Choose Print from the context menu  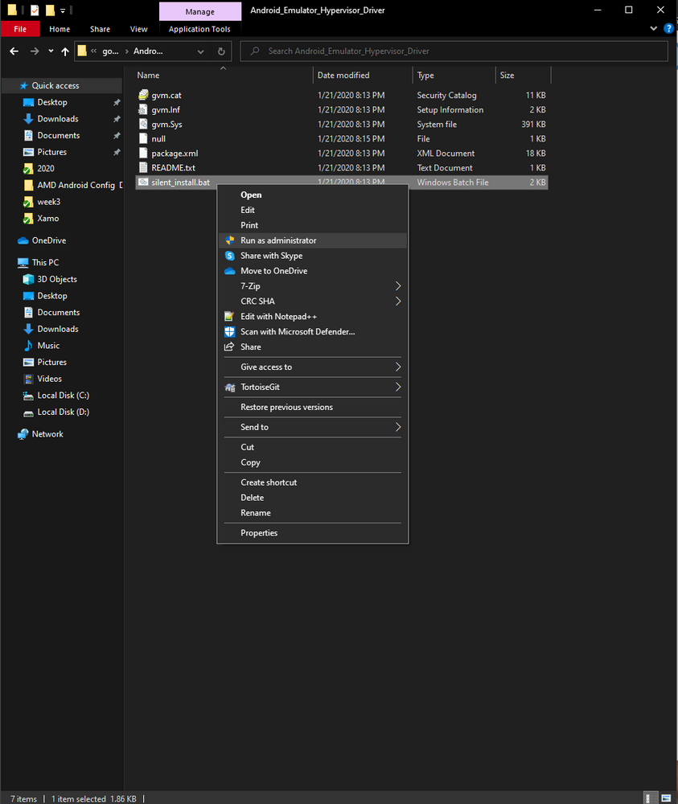click(312, 225)
